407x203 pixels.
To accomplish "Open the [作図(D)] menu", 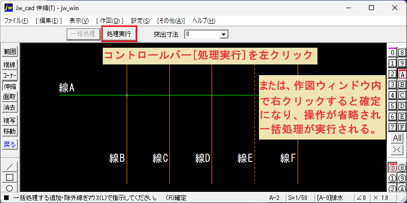I will [110, 21].
